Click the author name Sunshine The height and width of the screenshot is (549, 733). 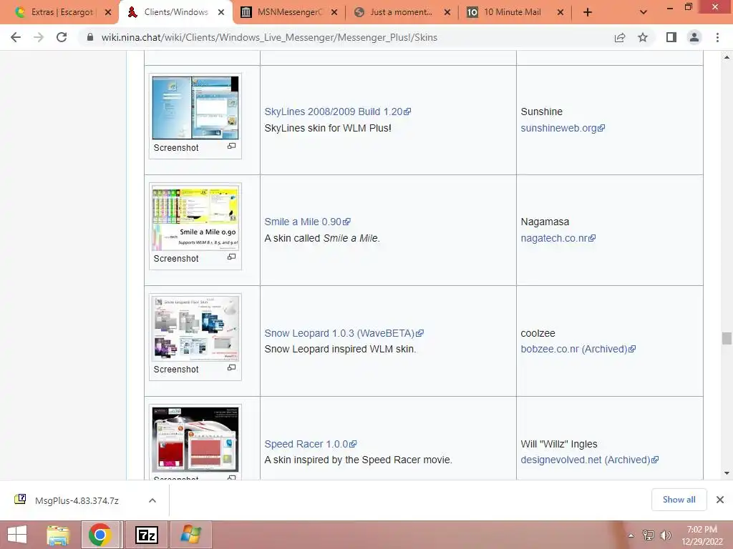click(x=541, y=112)
